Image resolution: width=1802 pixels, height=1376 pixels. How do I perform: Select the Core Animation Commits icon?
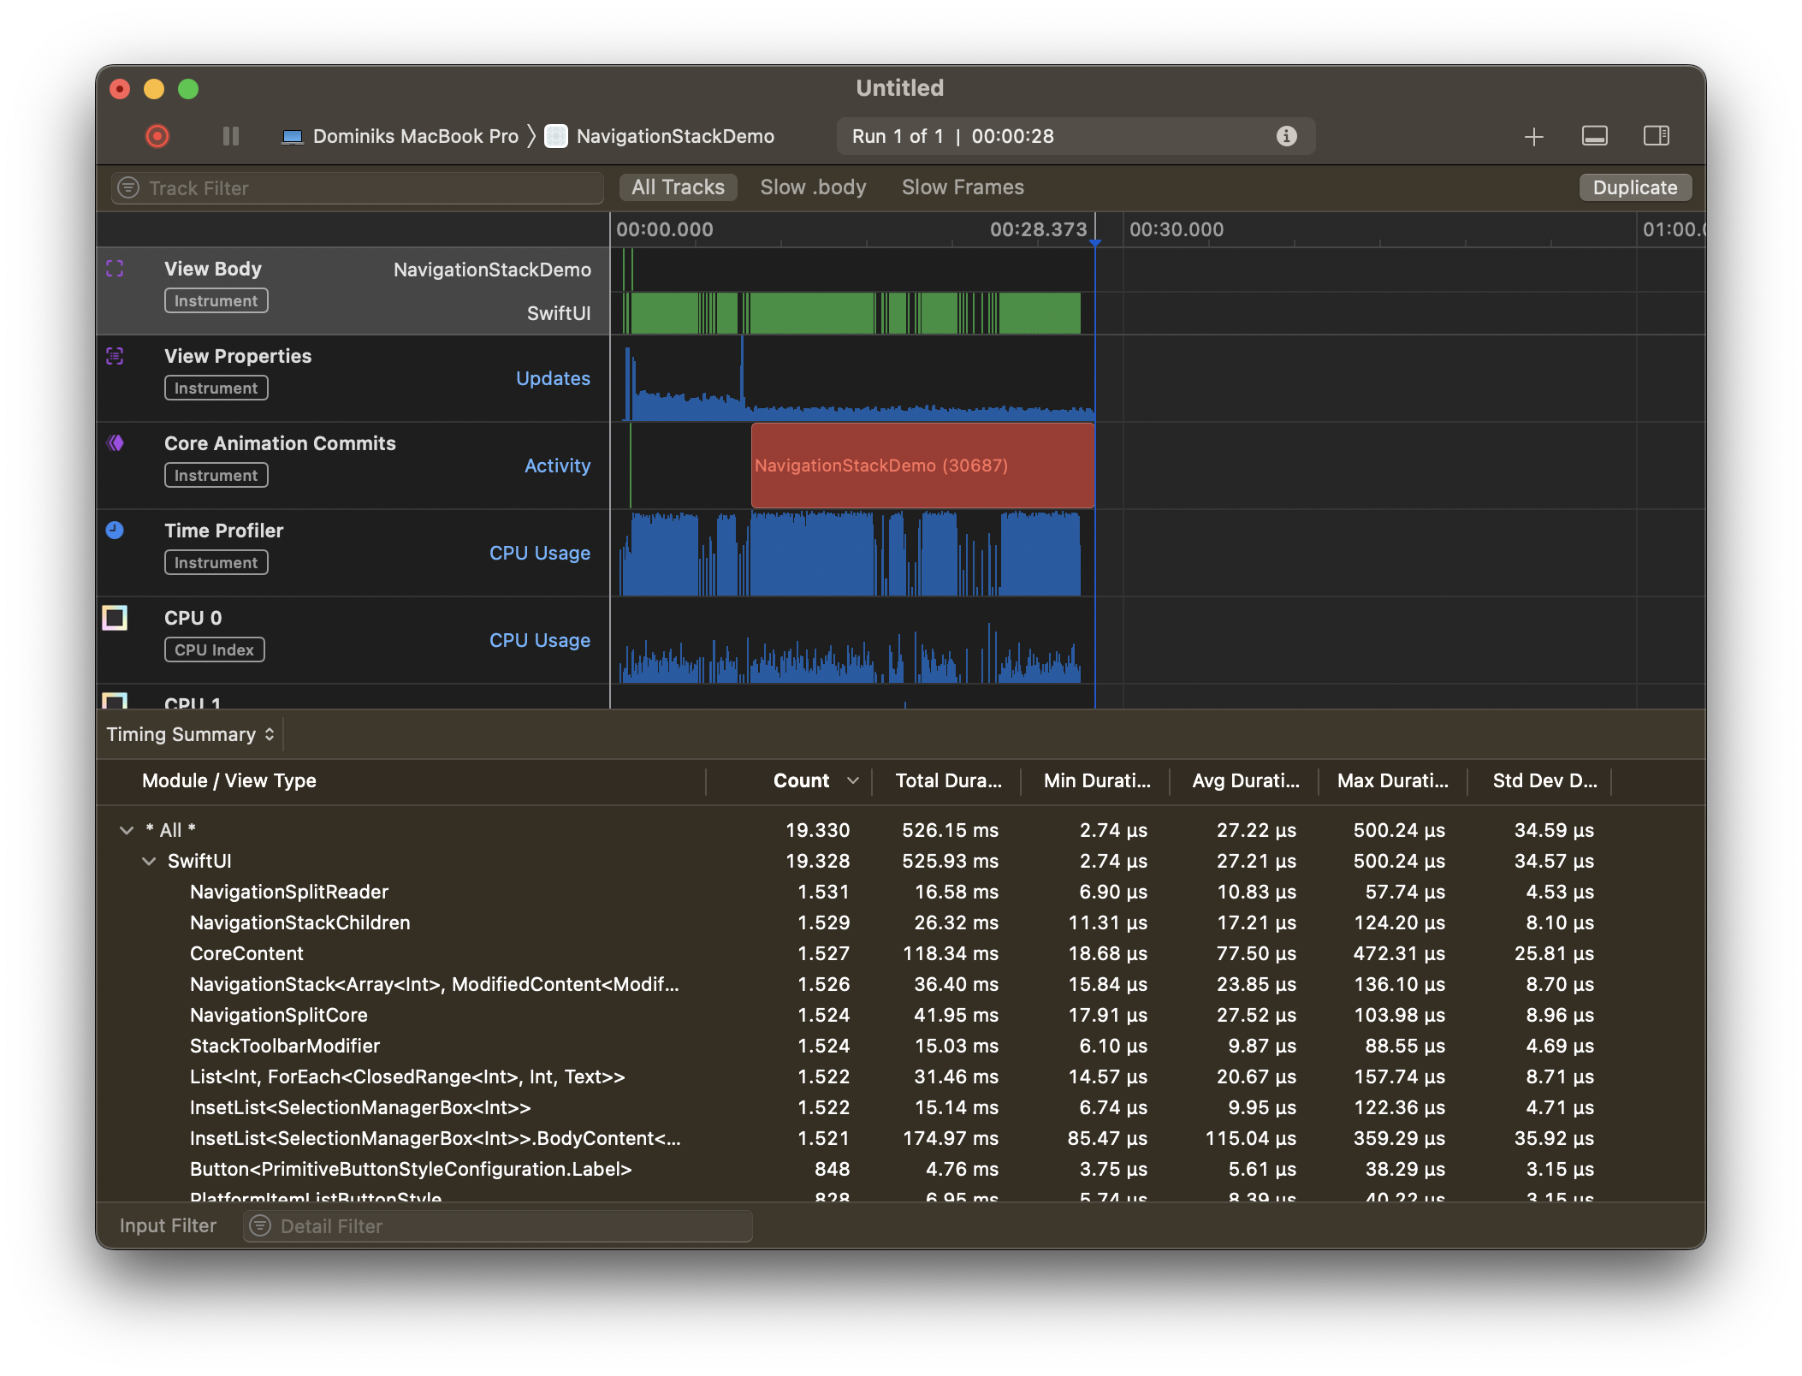[x=115, y=443]
